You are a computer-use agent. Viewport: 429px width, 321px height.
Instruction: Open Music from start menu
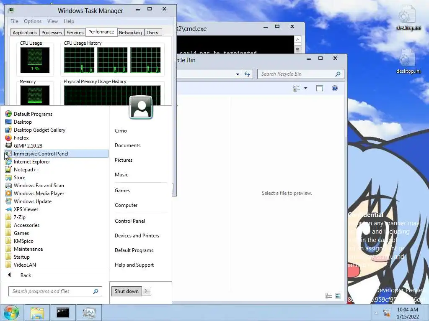pyautogui.click(x=121, y=175)
